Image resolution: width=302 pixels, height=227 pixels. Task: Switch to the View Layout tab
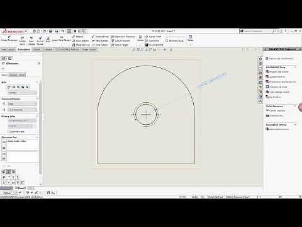point(8,49)
